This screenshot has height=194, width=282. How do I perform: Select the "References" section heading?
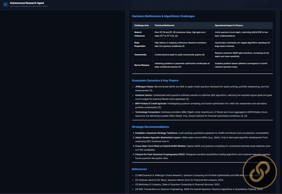(139, 169)
